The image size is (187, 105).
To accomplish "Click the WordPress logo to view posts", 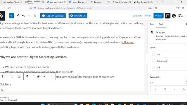I will tap(1, 16).
